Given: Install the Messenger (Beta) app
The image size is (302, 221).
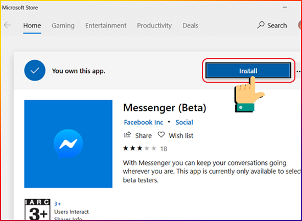Looking at the screenshot, I should pos(248,71).
